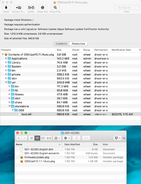Open Dropbox dropdown in Finder toolbar
Image resolution: width=141 pixels, height=184 pixels.
click(117, 138)
